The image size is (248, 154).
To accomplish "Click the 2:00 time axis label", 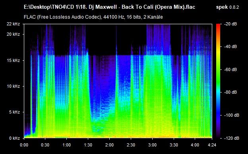I will (x=109, y=145).
